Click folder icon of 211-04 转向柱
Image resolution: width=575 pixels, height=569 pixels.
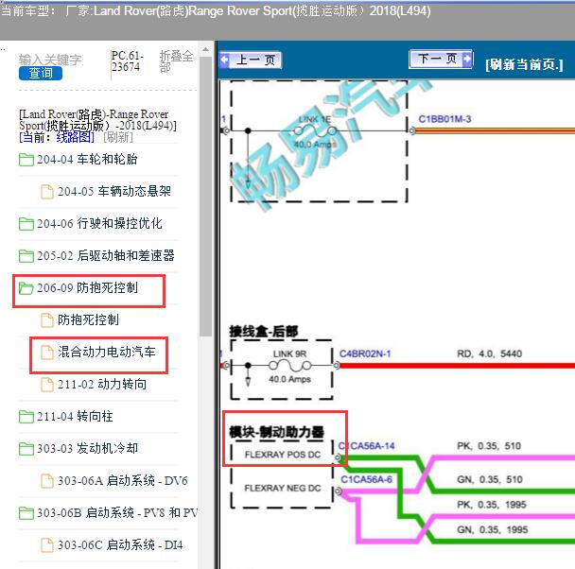(x=26, y=417)
